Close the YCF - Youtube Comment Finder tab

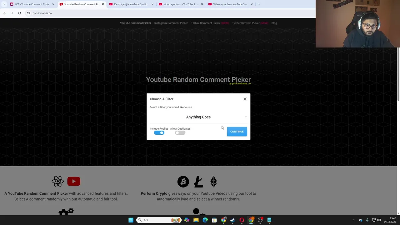tap(53, 4)
